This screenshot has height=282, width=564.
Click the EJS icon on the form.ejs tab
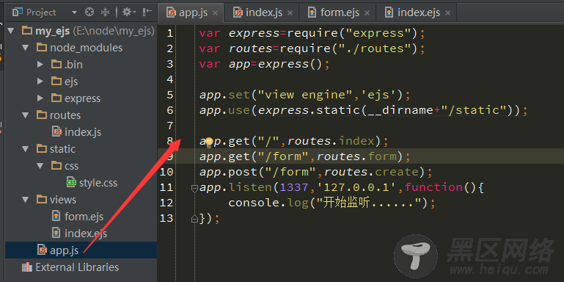[x=312, y=13]
